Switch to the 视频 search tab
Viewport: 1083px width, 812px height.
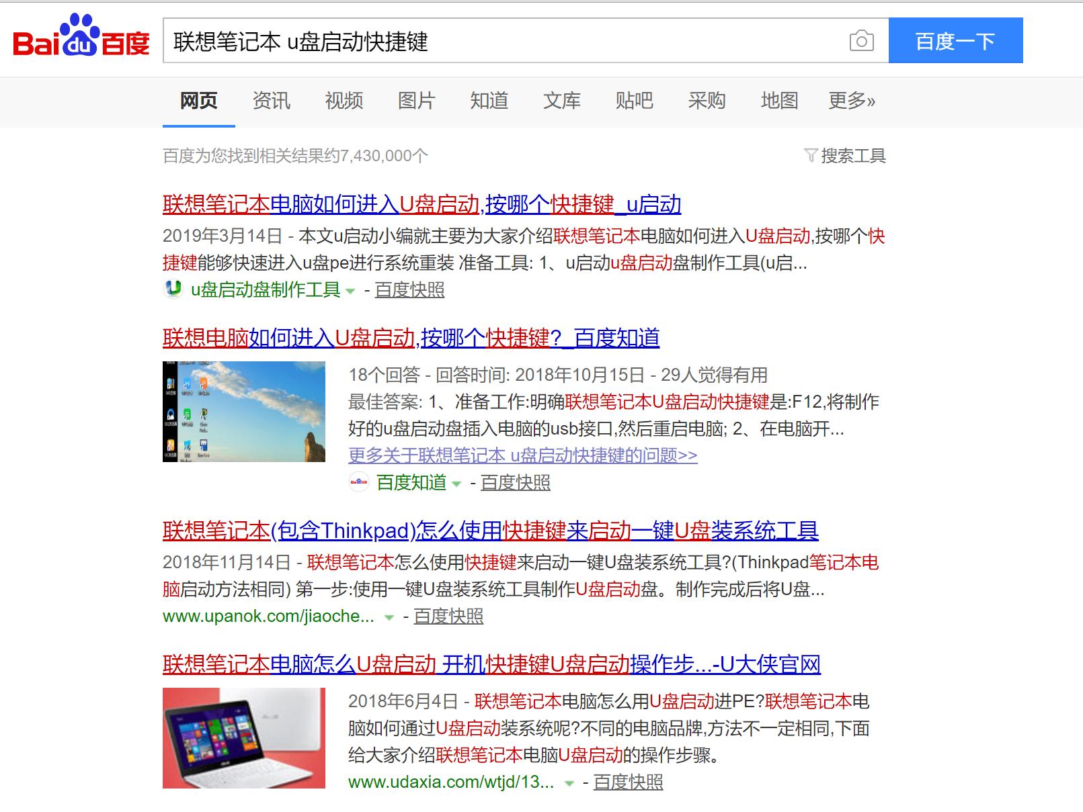coord(345,101)
